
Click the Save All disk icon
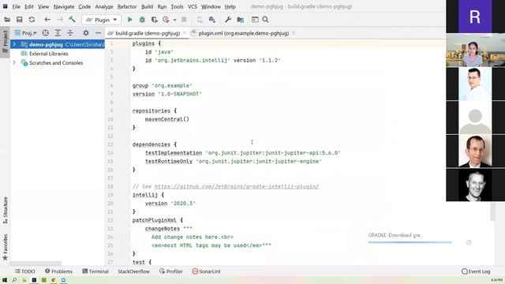[x=19, y=20]
